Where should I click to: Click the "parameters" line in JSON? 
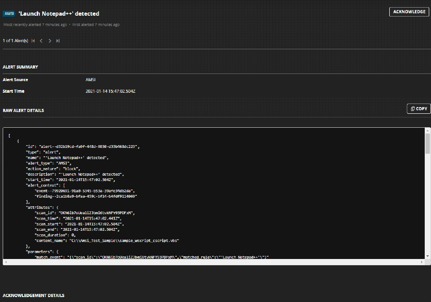coord(42,251)
